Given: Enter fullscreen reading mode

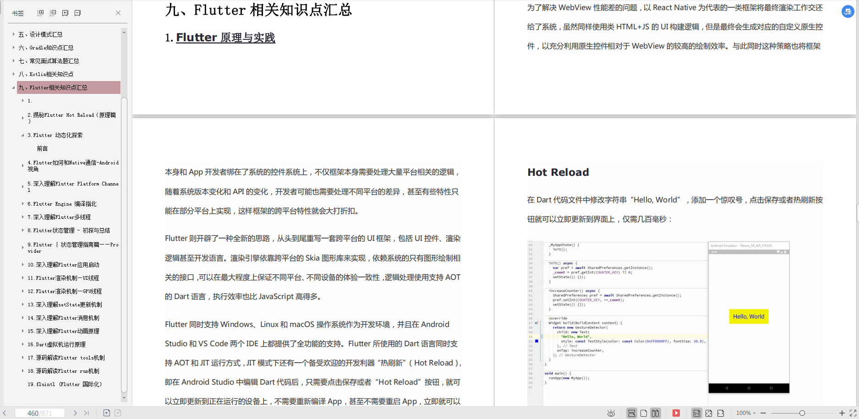Looking at the screenshot, I should 853,413.
